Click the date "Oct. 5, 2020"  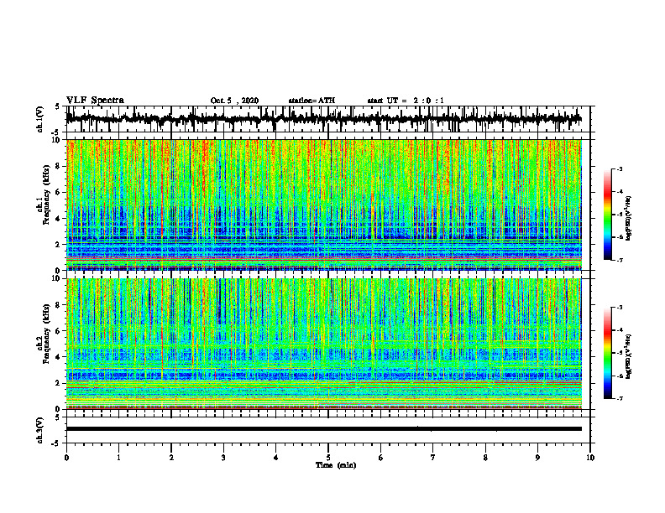pos(234,101)
